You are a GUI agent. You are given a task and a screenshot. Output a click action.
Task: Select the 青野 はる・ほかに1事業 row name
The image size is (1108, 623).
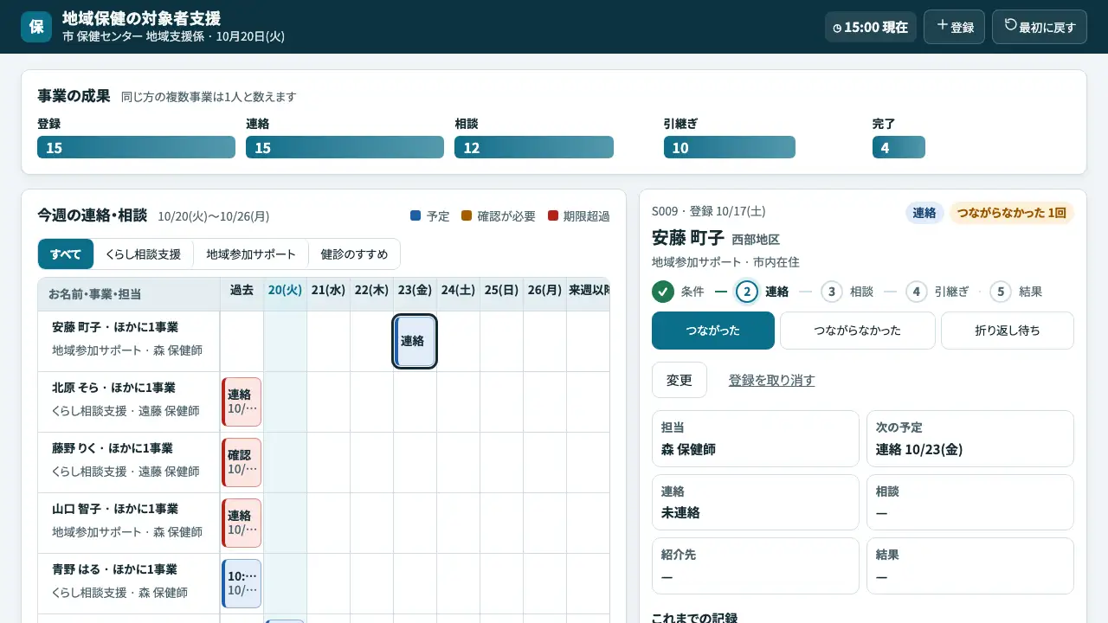(114, 569)
